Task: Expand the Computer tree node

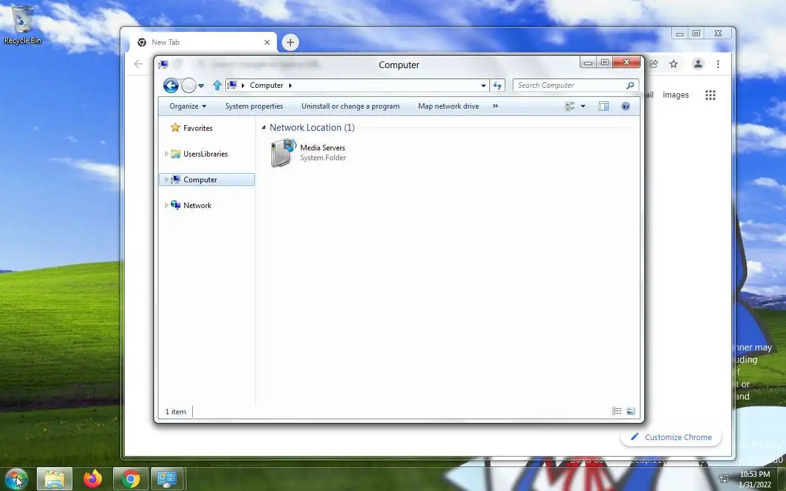Action: tap(166, 180)
